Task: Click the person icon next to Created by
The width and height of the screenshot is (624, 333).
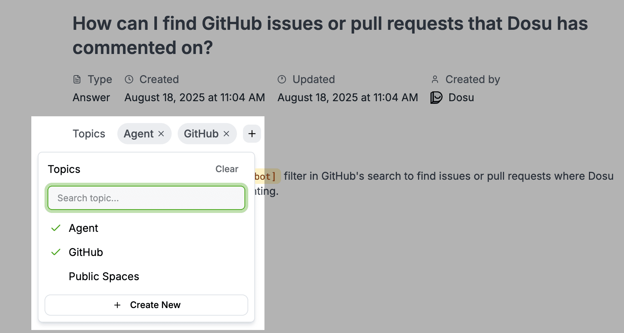Action: coord(435,79)
